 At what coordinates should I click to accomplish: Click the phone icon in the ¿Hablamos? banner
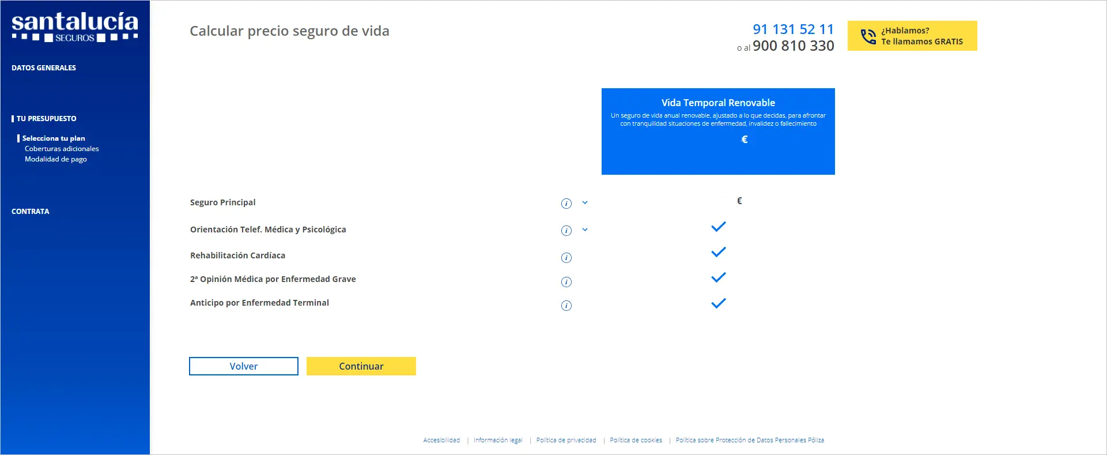tap(868, 36)
